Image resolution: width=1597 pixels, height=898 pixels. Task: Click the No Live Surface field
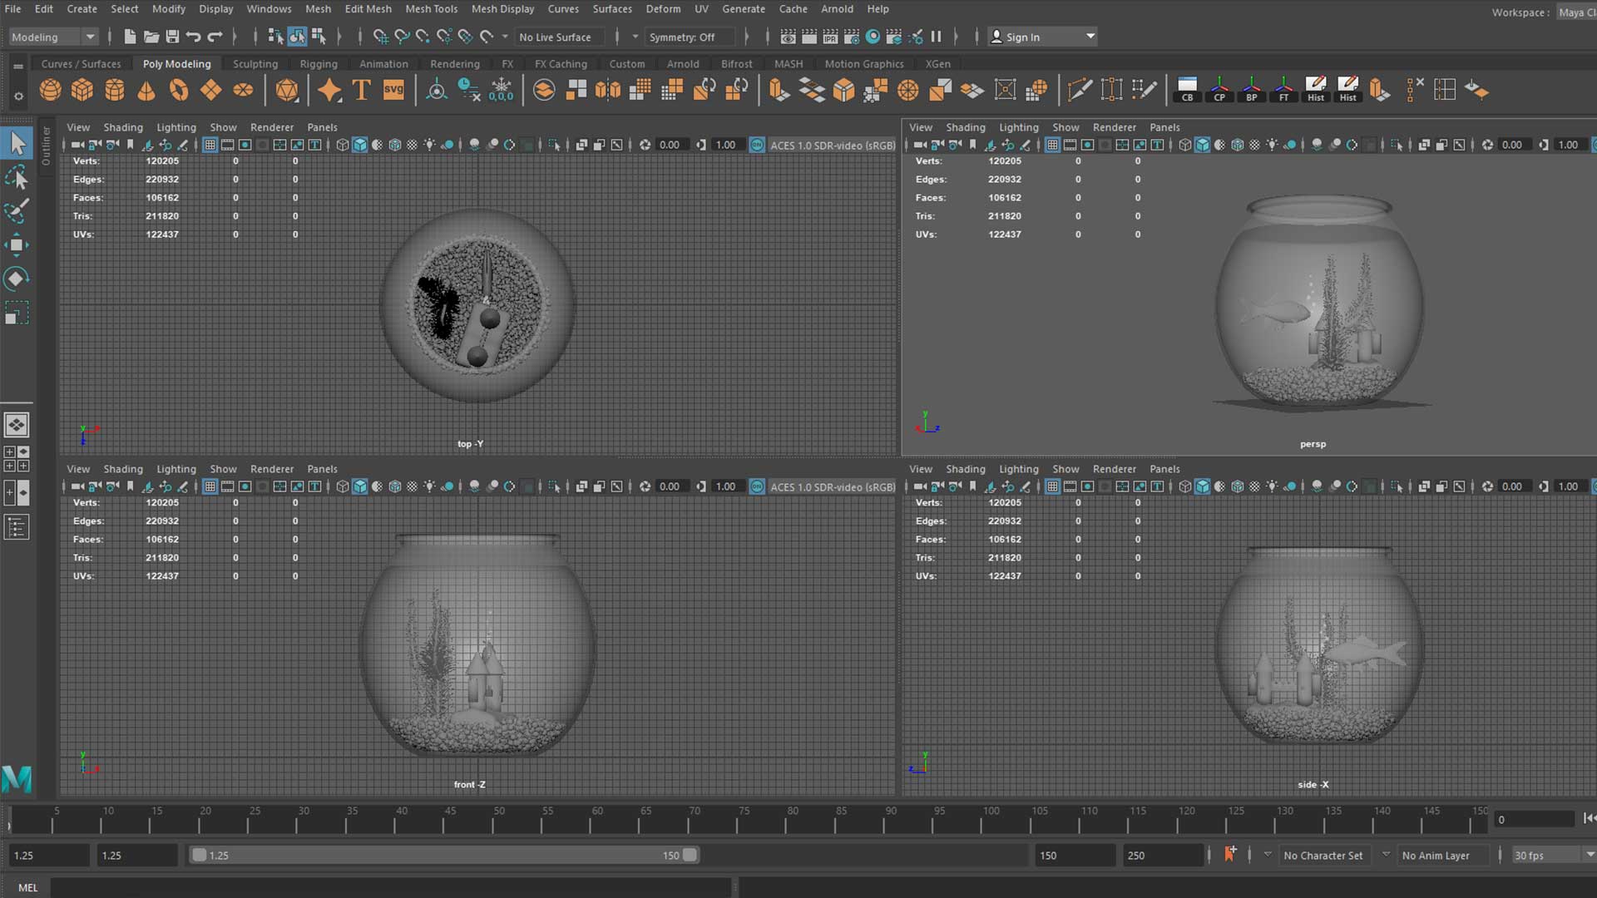pos(555,37)
